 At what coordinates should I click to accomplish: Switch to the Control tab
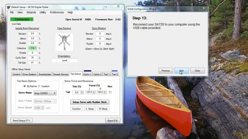(x=16, y=74)
